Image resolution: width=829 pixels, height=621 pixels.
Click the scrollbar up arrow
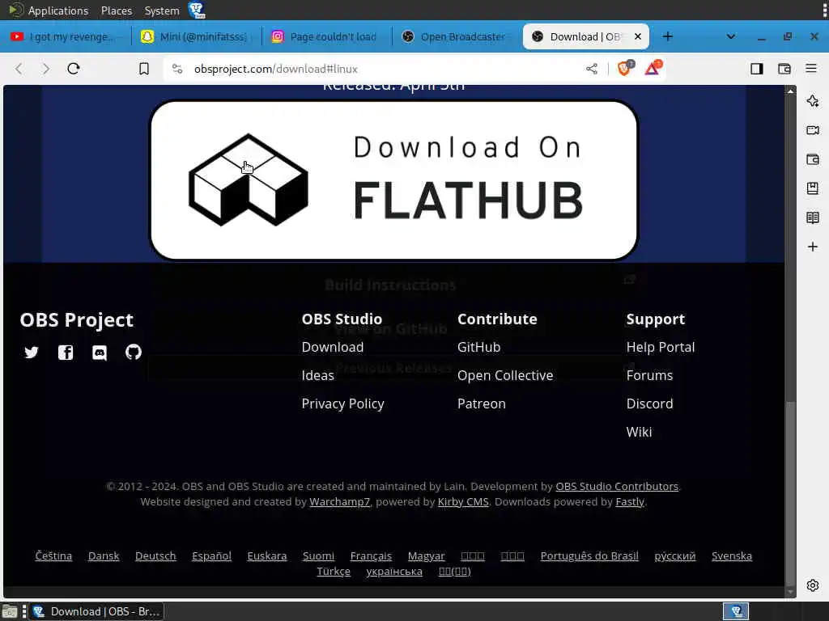click(x=790, y=91)
